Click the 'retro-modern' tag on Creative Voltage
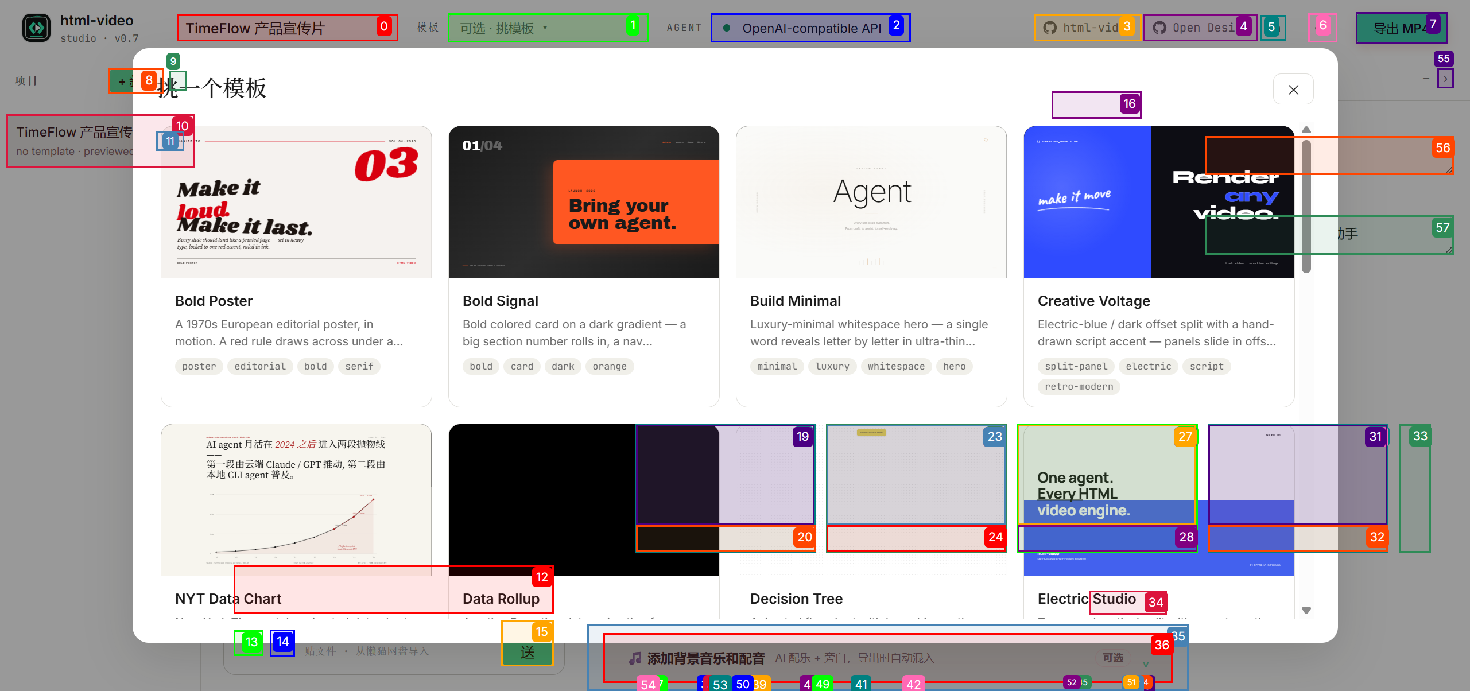This screenshot has height=691, width=1470. tap(1079, 386)
